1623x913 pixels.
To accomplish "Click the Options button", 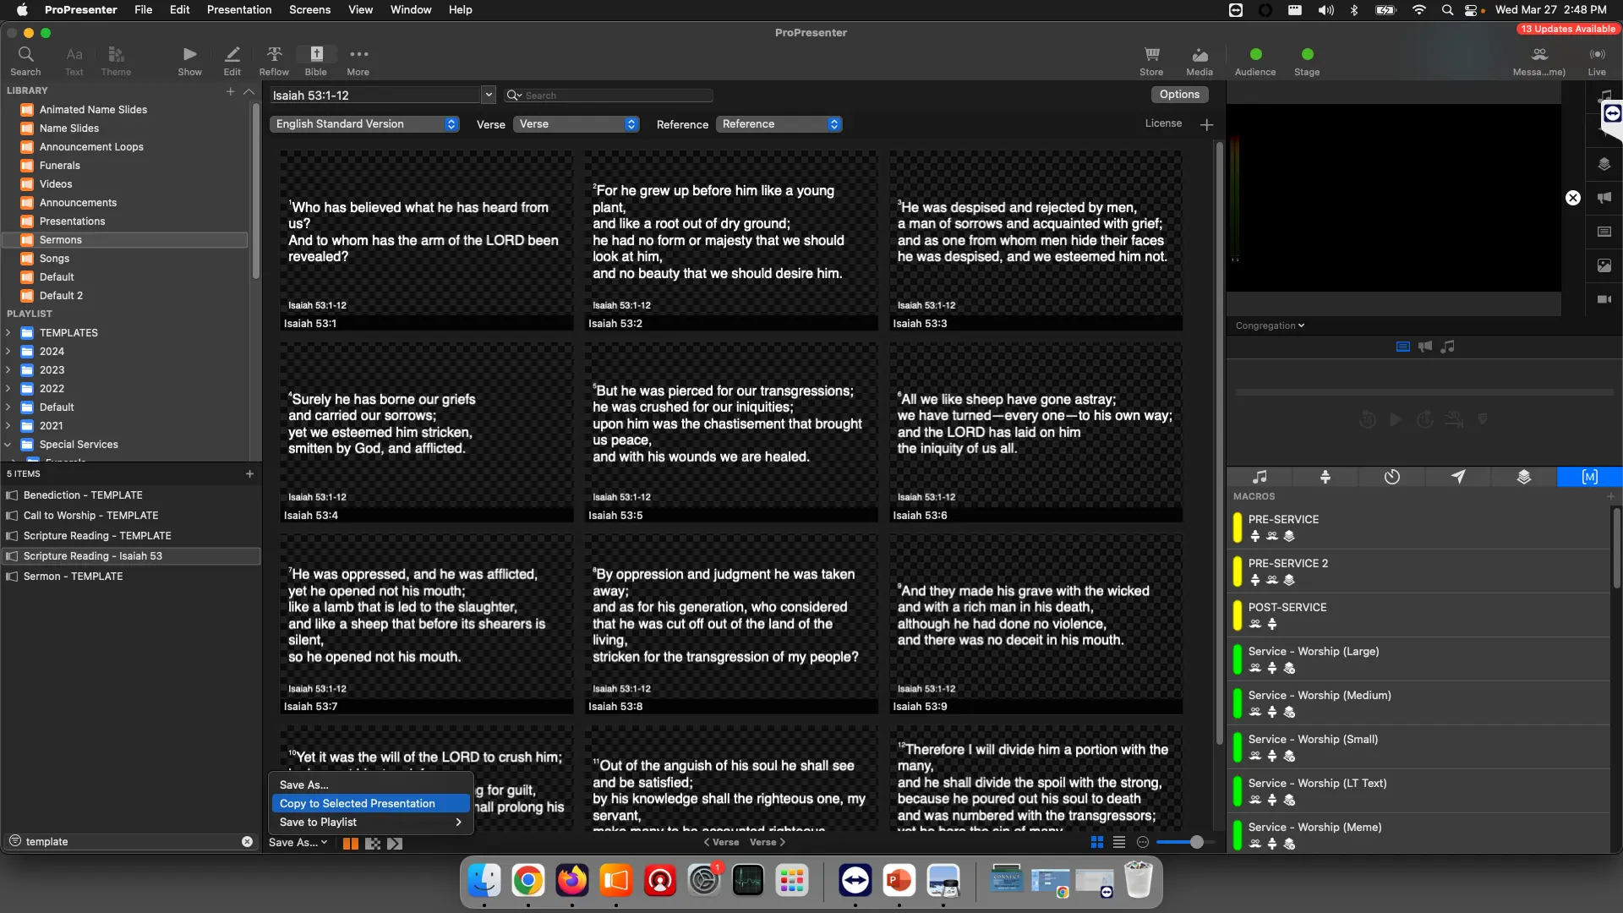I will pyautogui.click(x=1179, y=95).
